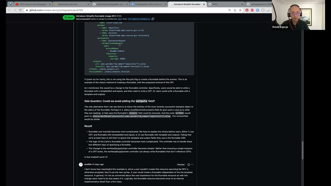View site information lock icon
Viewport: 331px width, 186px height.
27,10
